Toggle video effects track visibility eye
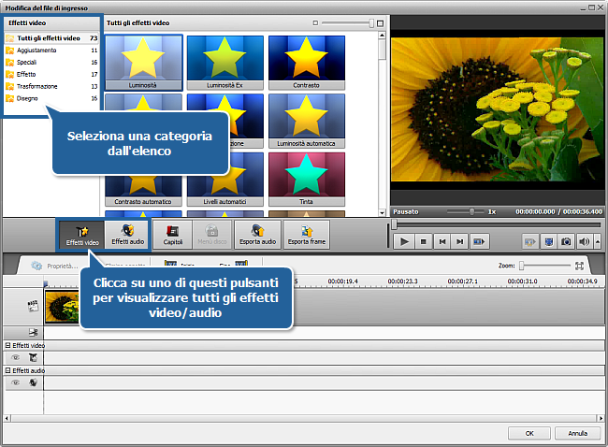The height and width of the screenshot is (447, 608). (x=16, y=357)
